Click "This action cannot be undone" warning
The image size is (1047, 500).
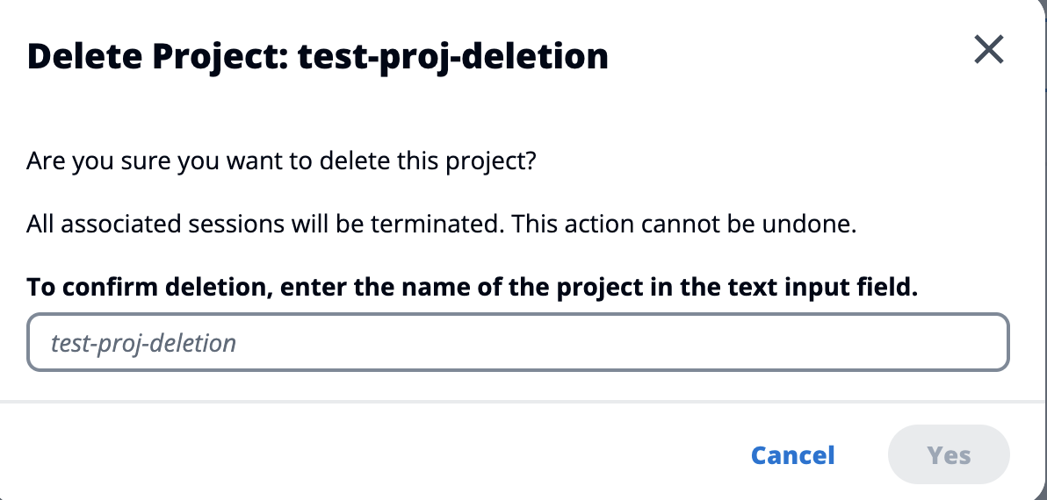click(x=683, y=224)
